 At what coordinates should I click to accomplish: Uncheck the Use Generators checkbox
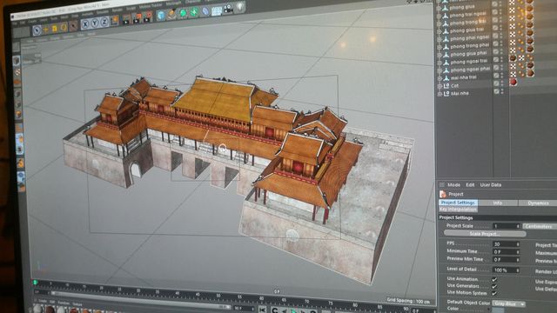tap(494, 286)
